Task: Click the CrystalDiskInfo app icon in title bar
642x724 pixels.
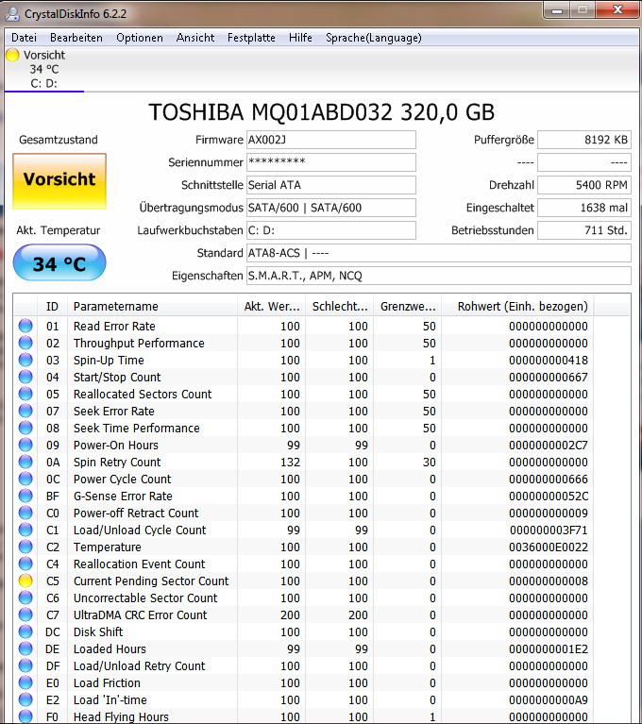Action: point(12,14)
